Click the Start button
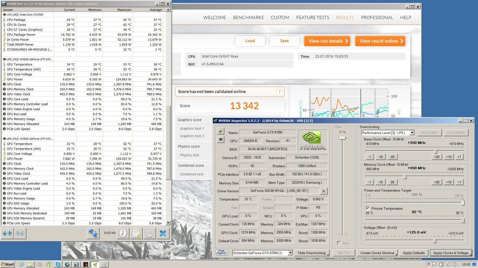This screenshot has height=268, width=478. [7, 264]
